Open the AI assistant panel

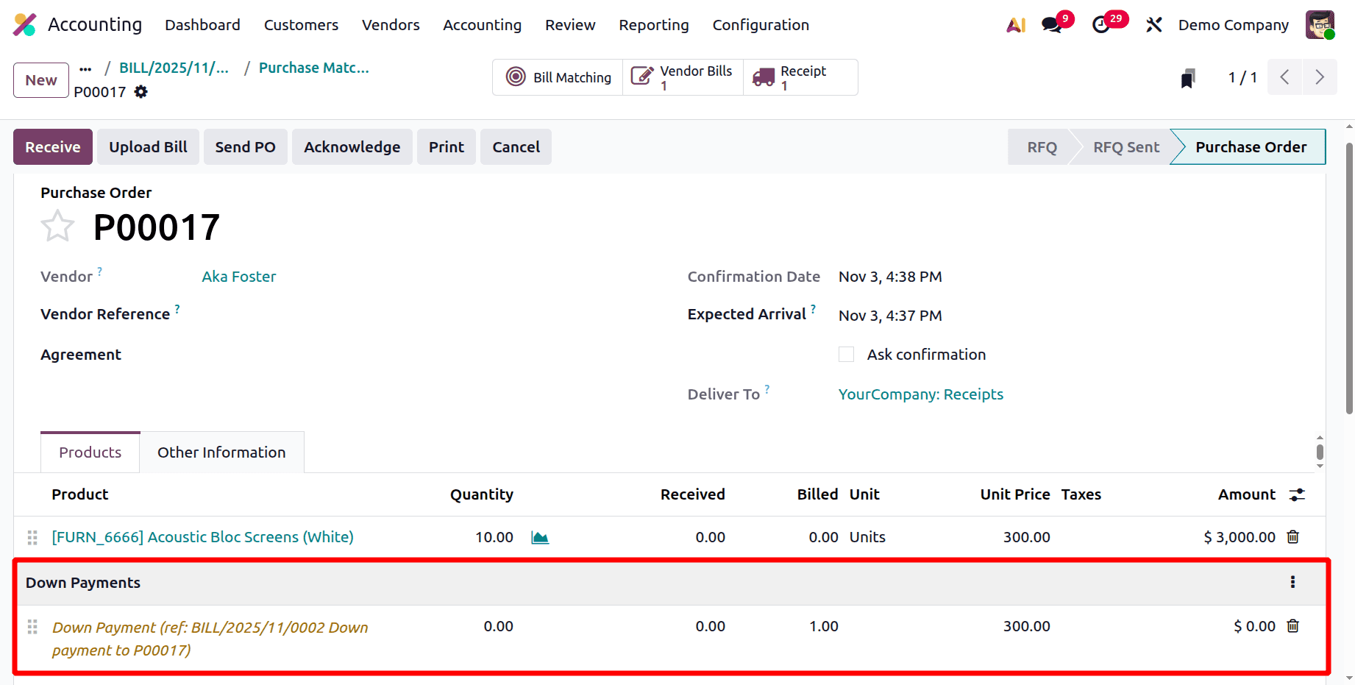point(1016,24)
